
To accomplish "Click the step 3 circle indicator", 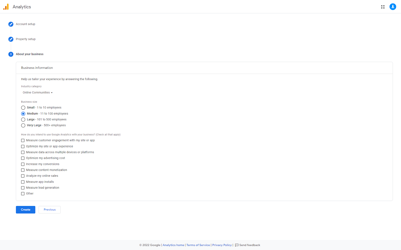I will [x=11, y=54].
